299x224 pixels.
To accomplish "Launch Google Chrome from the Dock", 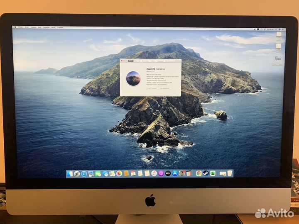I will coord(199,173).
